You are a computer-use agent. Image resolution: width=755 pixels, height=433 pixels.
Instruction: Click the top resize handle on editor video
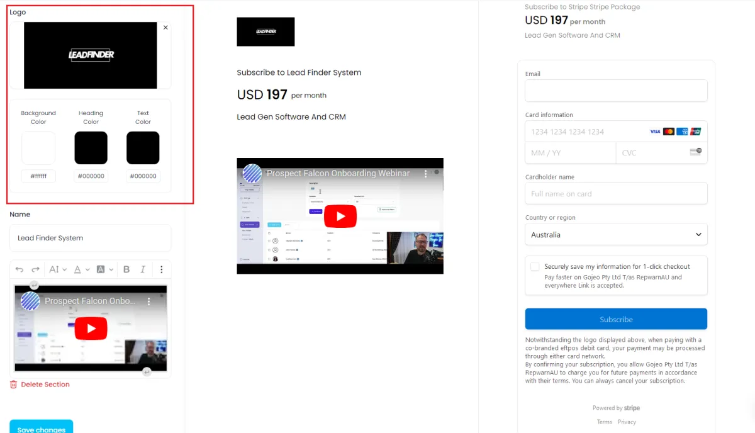[34, 285]
